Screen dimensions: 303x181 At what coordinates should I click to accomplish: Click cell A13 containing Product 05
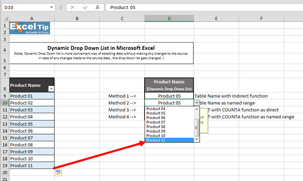pos(32,124)
